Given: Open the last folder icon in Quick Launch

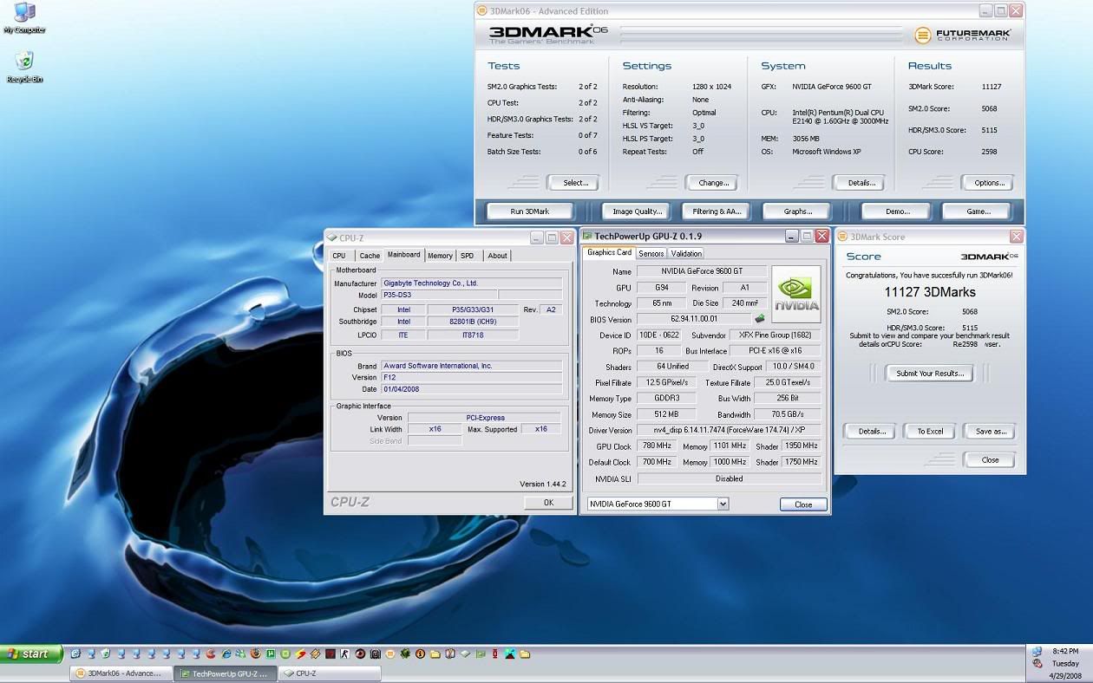Looking at the screenshot, I should (x=525, y=654).
